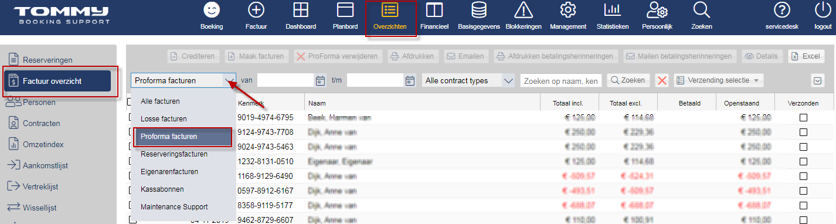Click the Zoeken search button
Image resolution: width=836 pixels, height=224 pixels.
[x=628, y=80]
